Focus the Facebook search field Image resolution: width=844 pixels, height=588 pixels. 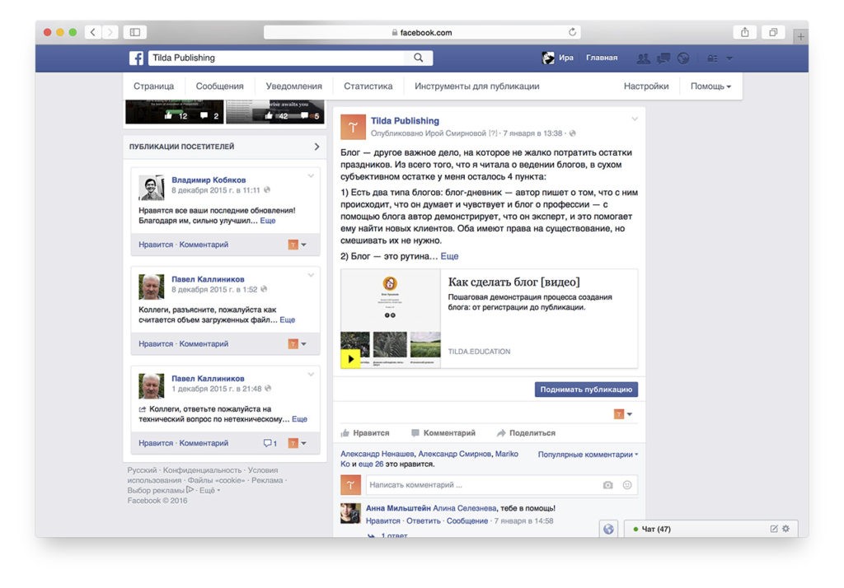coord(277,58)
